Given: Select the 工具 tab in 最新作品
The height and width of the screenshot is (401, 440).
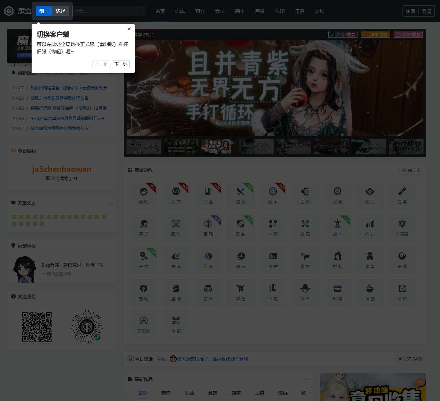Looking at the screenshot, I should tap(260, 393).
